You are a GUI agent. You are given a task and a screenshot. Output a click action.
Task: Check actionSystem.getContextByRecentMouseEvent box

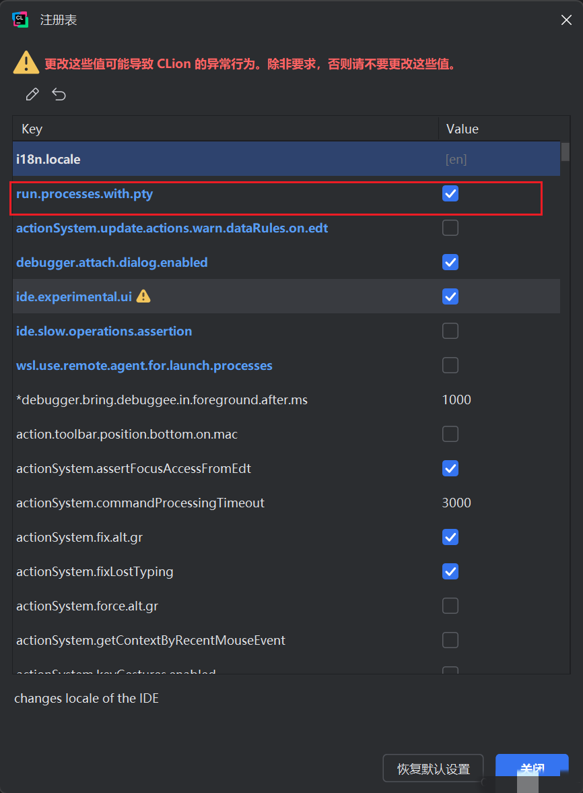[450, 640]
